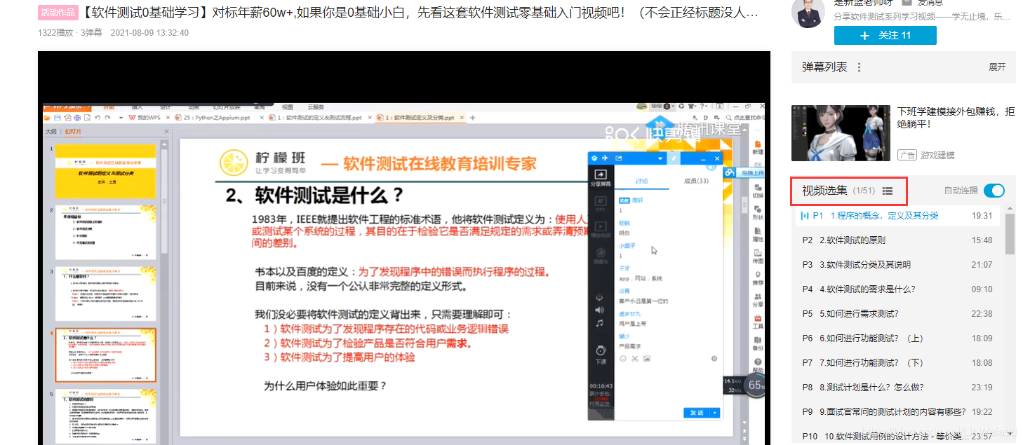The height and width of the screenshot is (445, 1023).
Task: Toggle the 自动连播 autoplay switch
Action: 994,191
